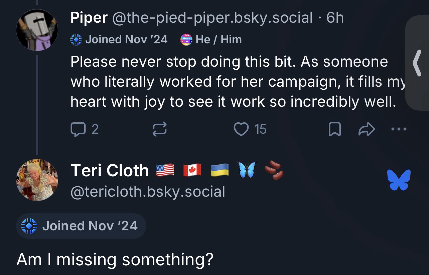Click the pronoun flag icon beside He / Him
The width and height of the screenshot is (429, 275).
click(186, 39)
